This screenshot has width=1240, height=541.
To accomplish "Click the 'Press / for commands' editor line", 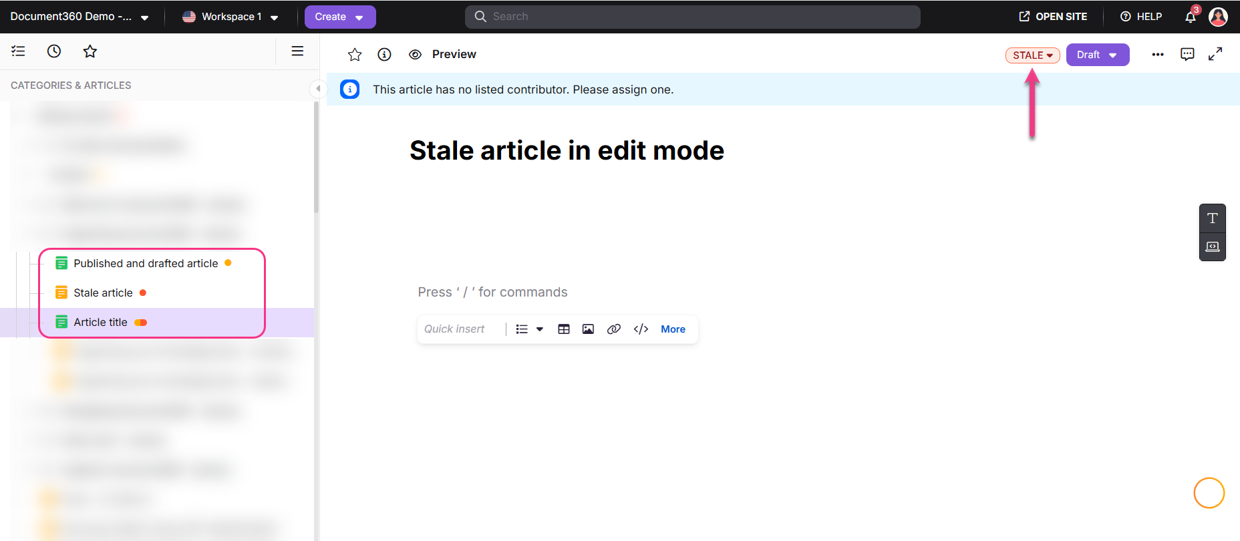I will [x=492, y=292].
